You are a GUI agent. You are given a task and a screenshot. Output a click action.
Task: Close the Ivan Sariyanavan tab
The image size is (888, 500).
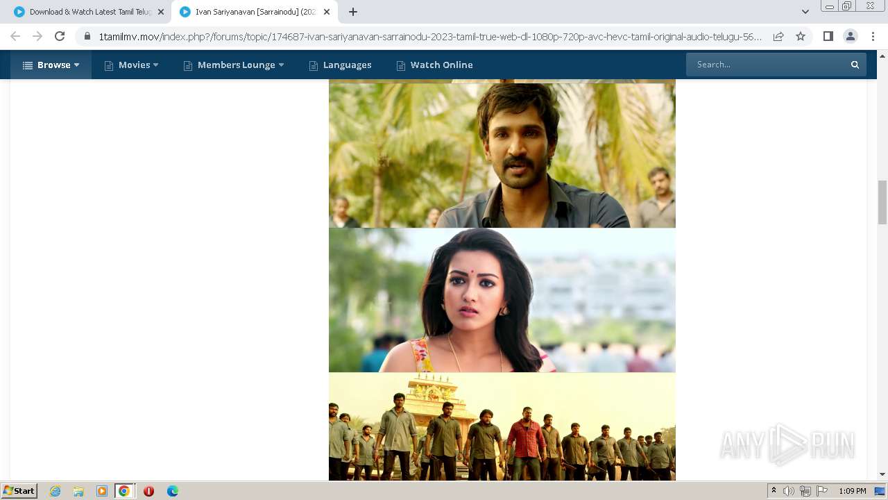[327, 12]
